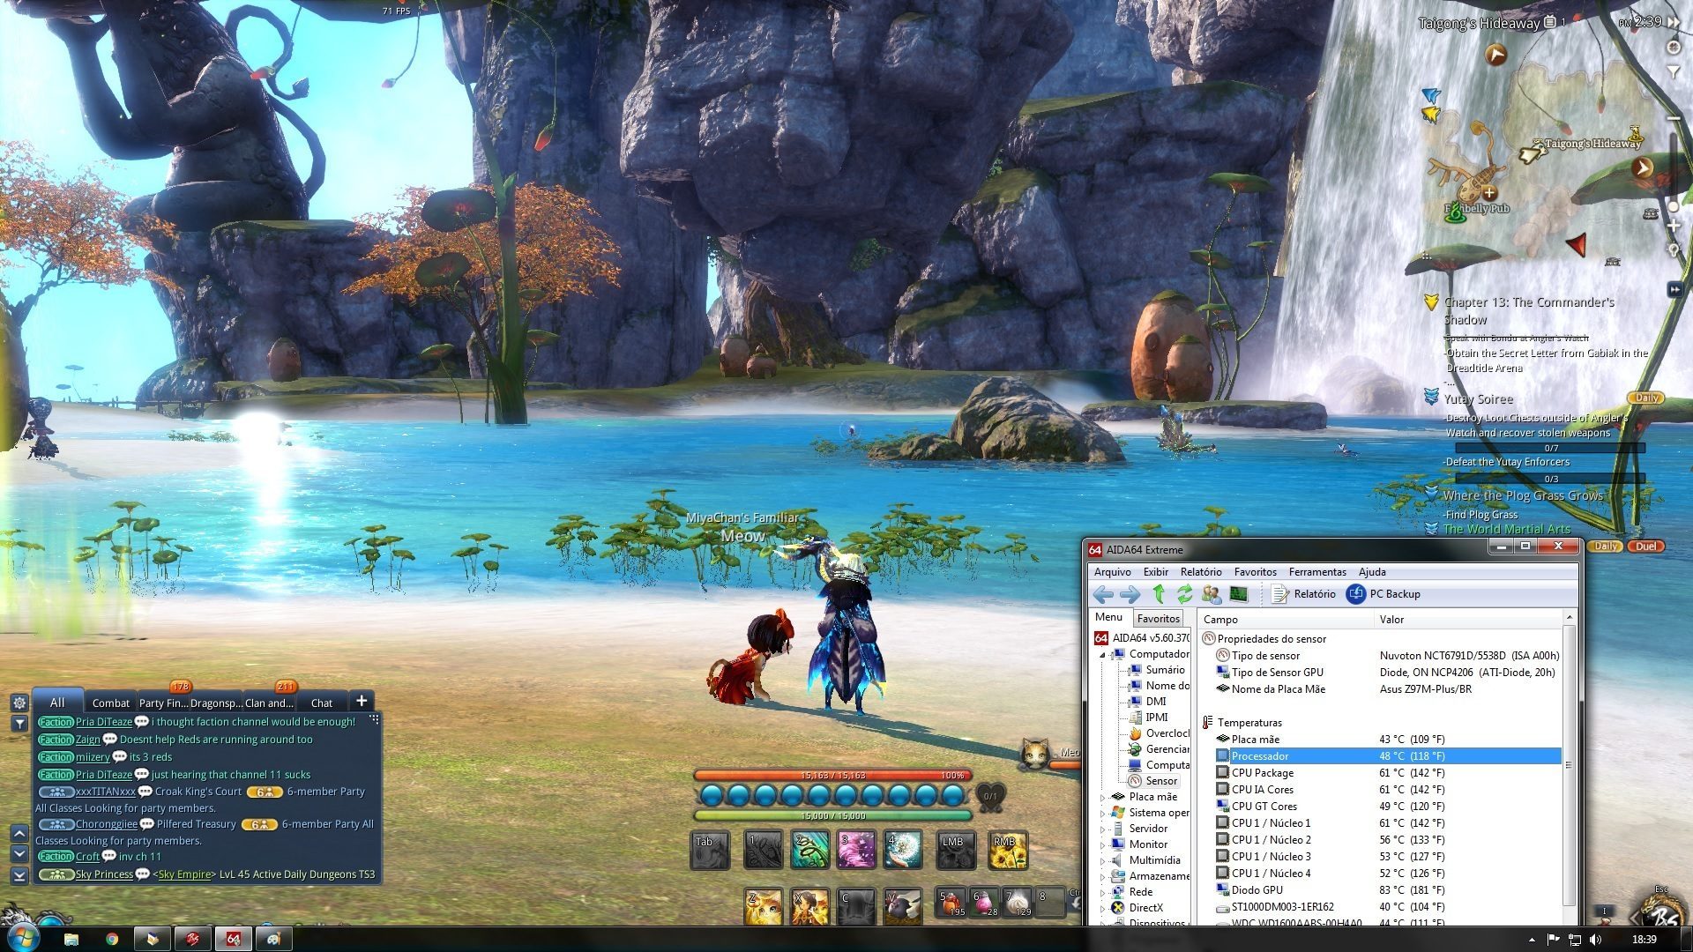The width and height of the screenshot is (1693, 952).
Task: Activate the Z familiar skill icon
Action: [x=763, y=906]
